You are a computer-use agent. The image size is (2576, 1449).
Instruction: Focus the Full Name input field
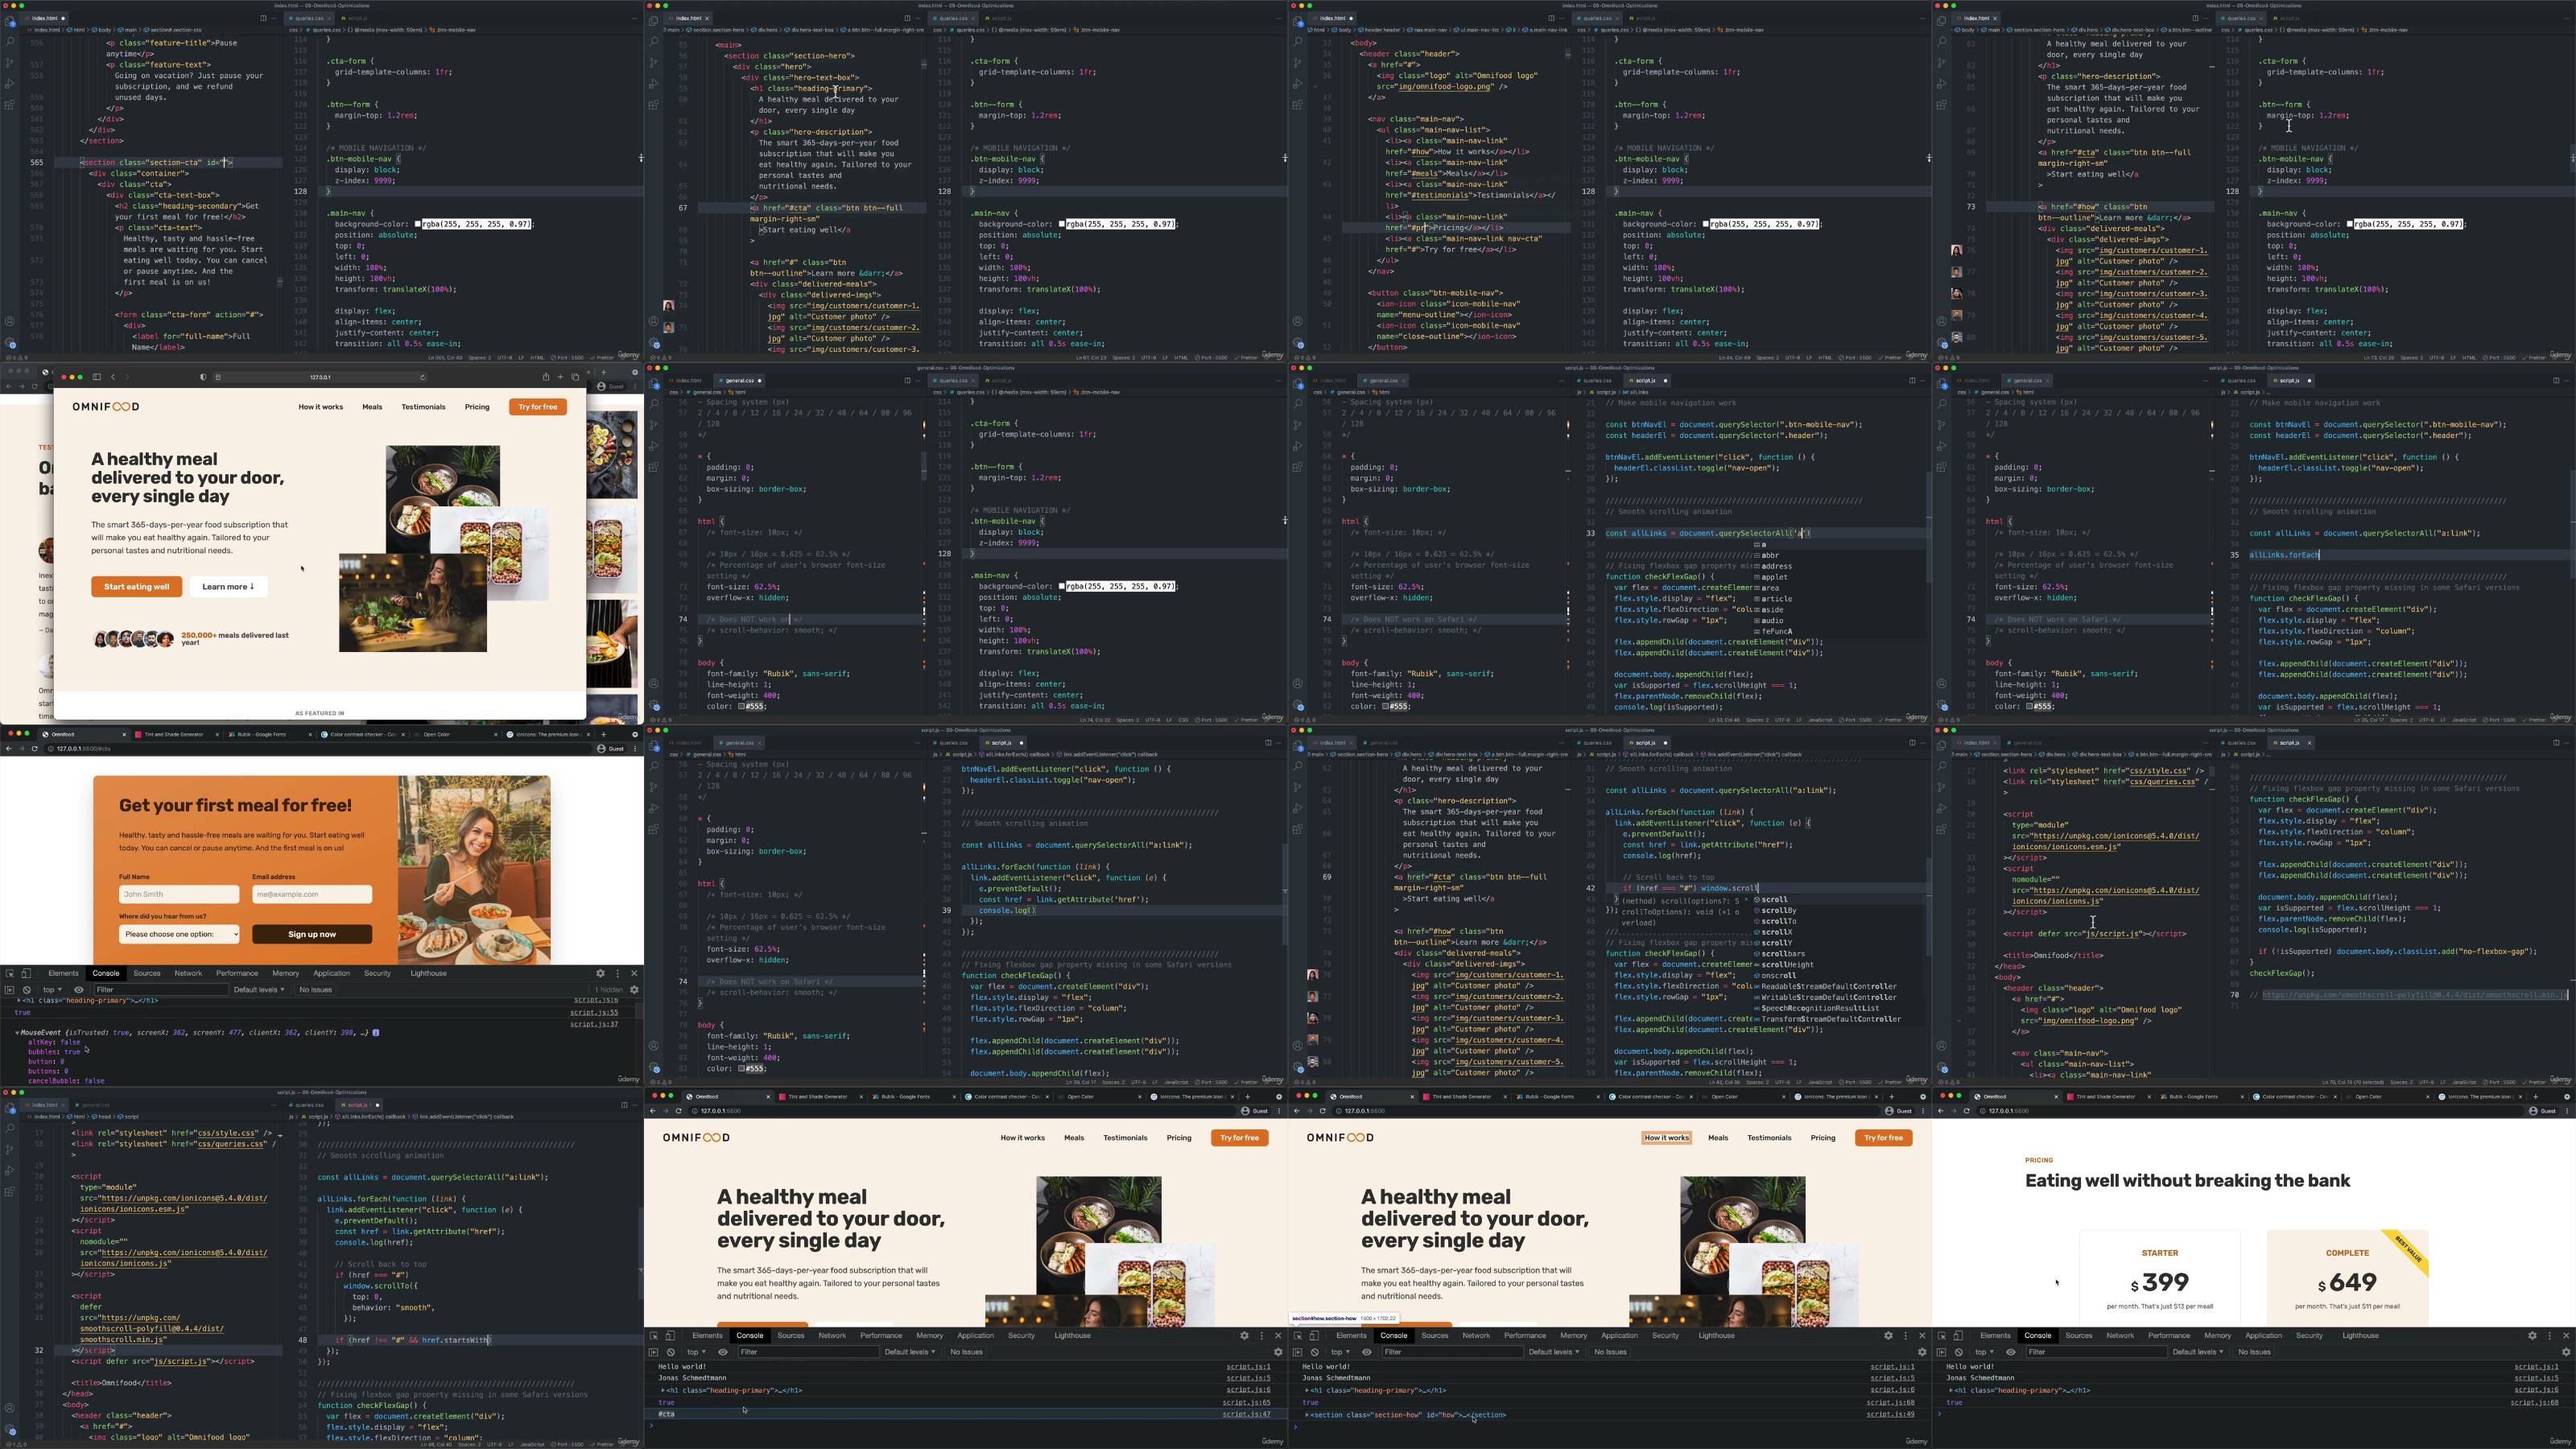179,894
